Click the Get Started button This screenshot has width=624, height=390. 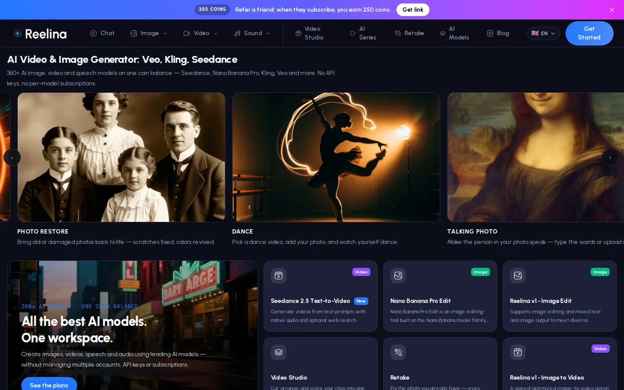click(589, 33)
